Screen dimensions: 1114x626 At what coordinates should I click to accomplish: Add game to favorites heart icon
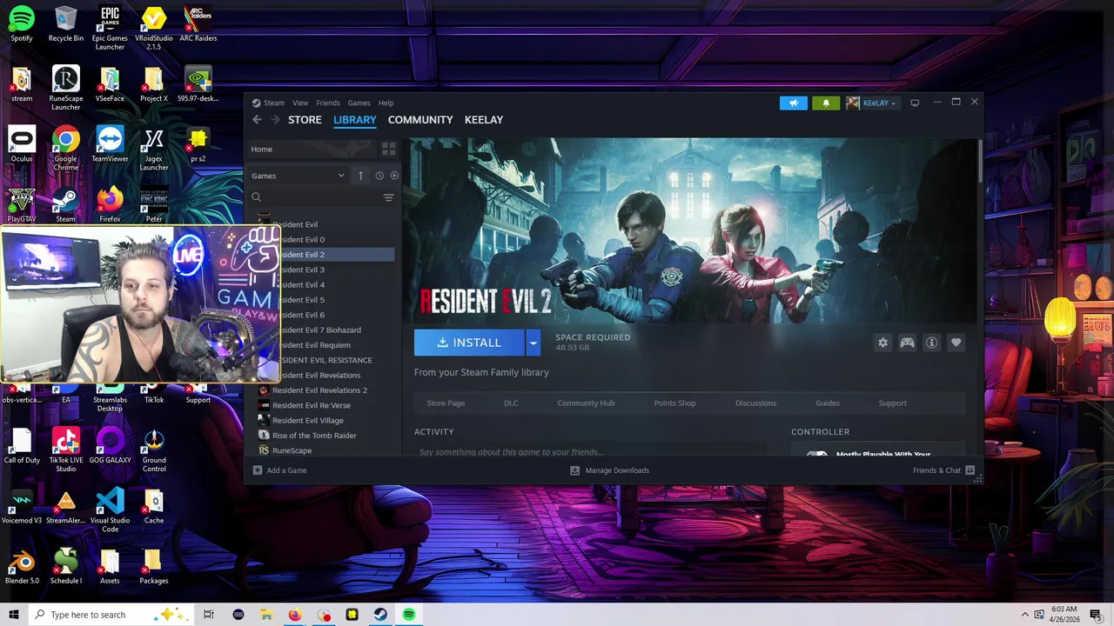956,343
